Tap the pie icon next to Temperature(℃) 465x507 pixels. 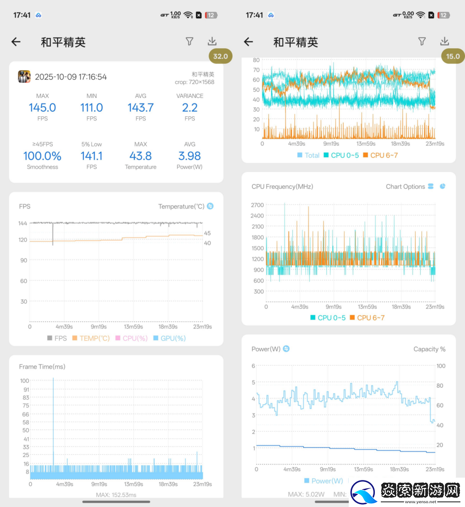pyautogui.click(x=210, y=206)
